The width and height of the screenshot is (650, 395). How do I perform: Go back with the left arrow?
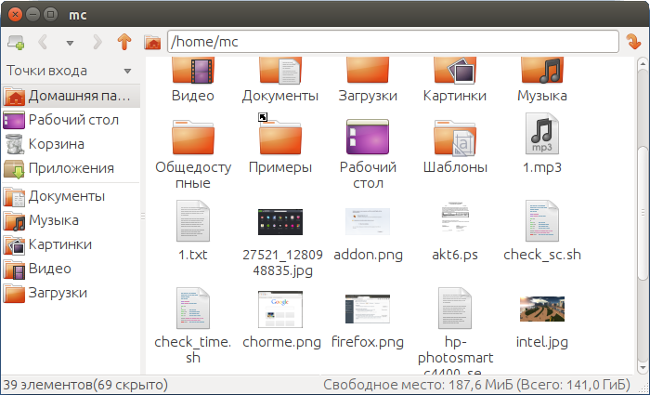click(43, 42)
